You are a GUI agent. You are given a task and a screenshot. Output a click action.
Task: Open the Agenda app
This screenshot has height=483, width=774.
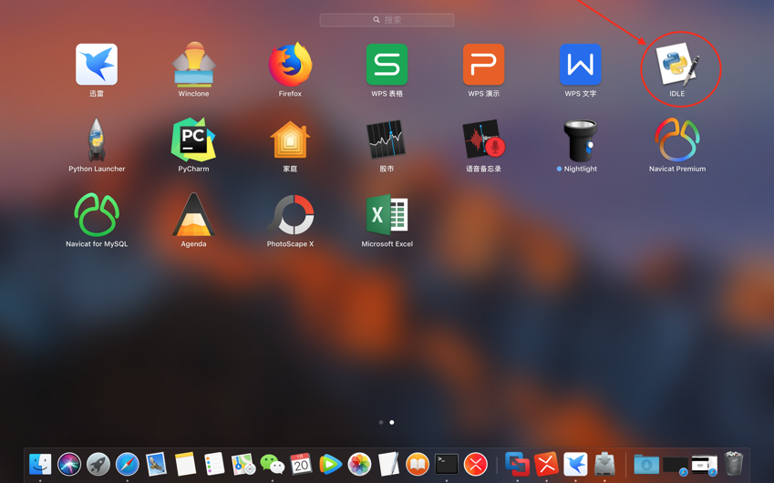point(193,214)
